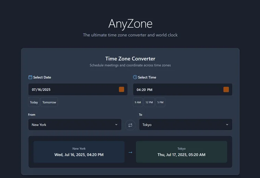Click the 07/16/2025 date field
260x178 pixels.
(x=78, y=89)
